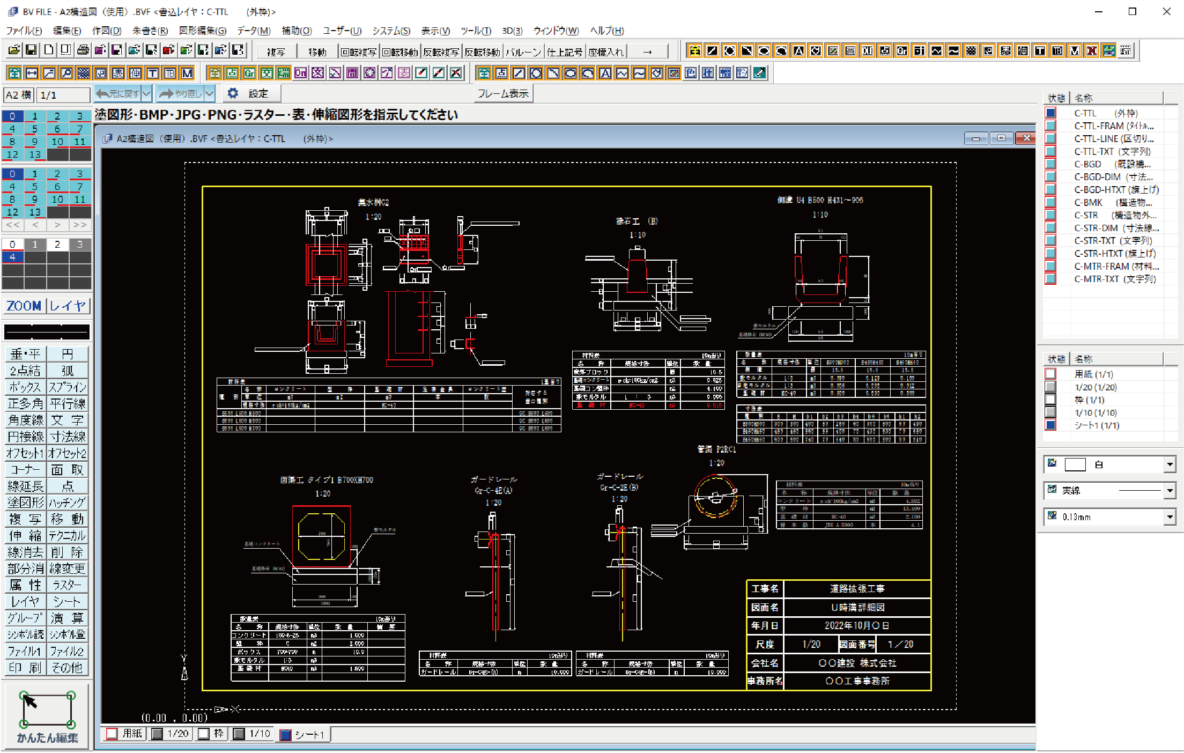Open the 実線 line type dropdown
The image size is (1184, 753).
click(x=1170, y=490)
